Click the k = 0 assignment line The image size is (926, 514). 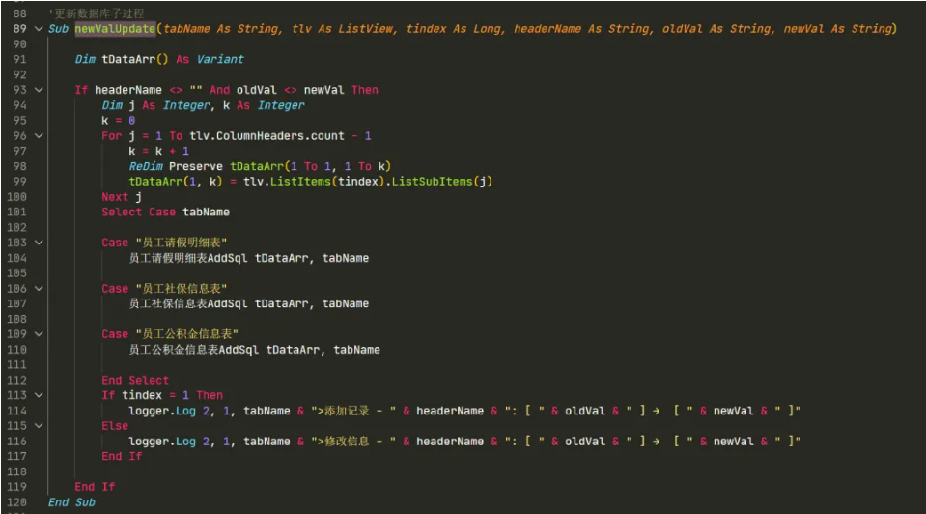click(118, 121)
